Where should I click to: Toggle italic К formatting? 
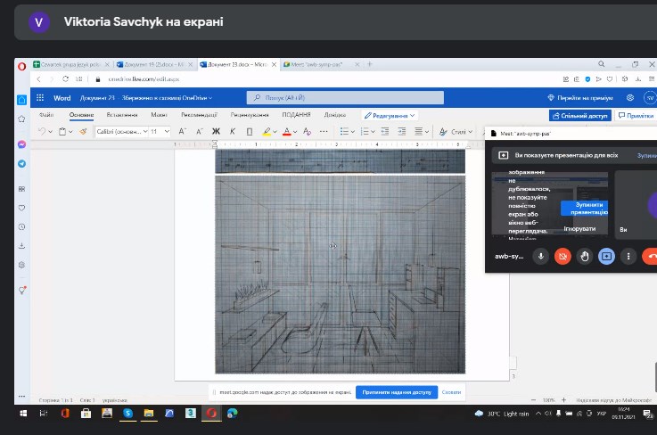click(233, 132)
